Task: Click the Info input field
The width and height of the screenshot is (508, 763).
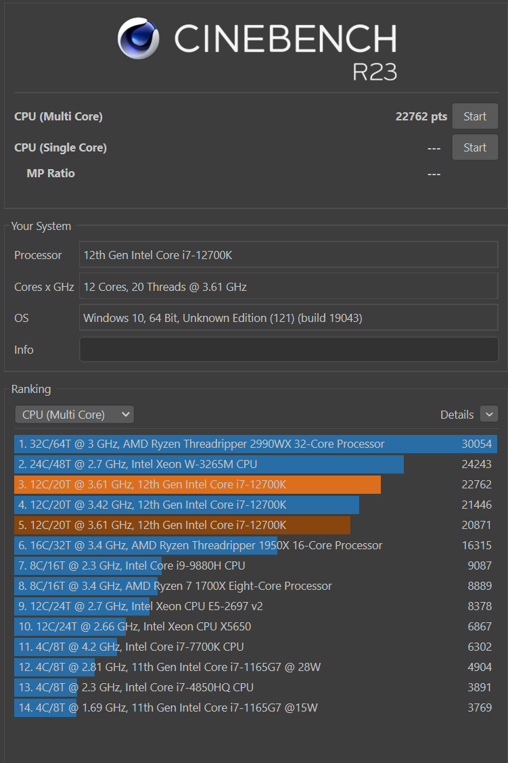Action: coord(289,349)
